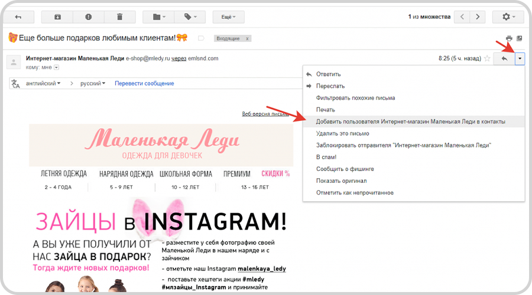Viewport: 532px width, 295px height.
Task: Choose 'Заблокировать отправителя' from the menu
Action: [404, 145]
